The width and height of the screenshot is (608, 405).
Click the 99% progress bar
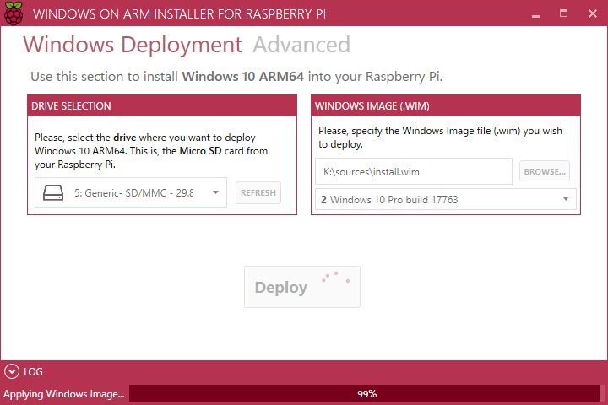(365, 394)
